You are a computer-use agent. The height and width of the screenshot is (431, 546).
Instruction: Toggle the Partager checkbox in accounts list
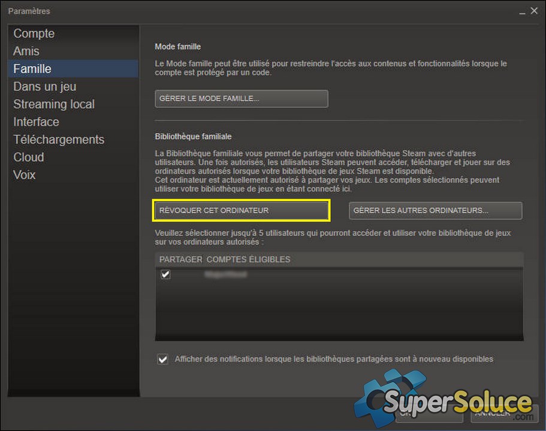(165, 274)
